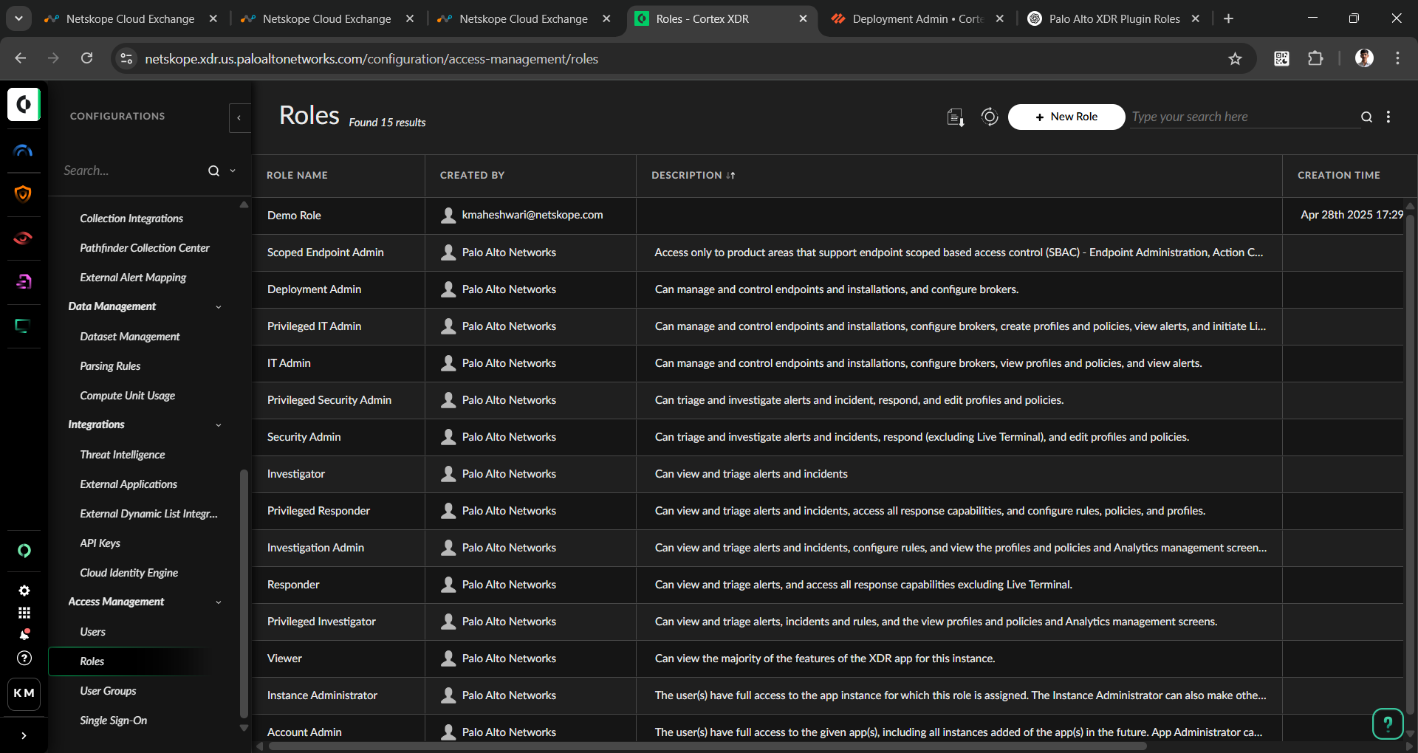Open the sidebar search options chevron
Viewport: 1418px width, 753px height.
(233, 171)
